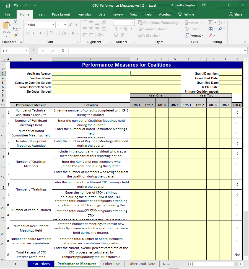The width and height of the screenshot is (249, 269).
Task: Open the File menu
Action: (8, 14)
